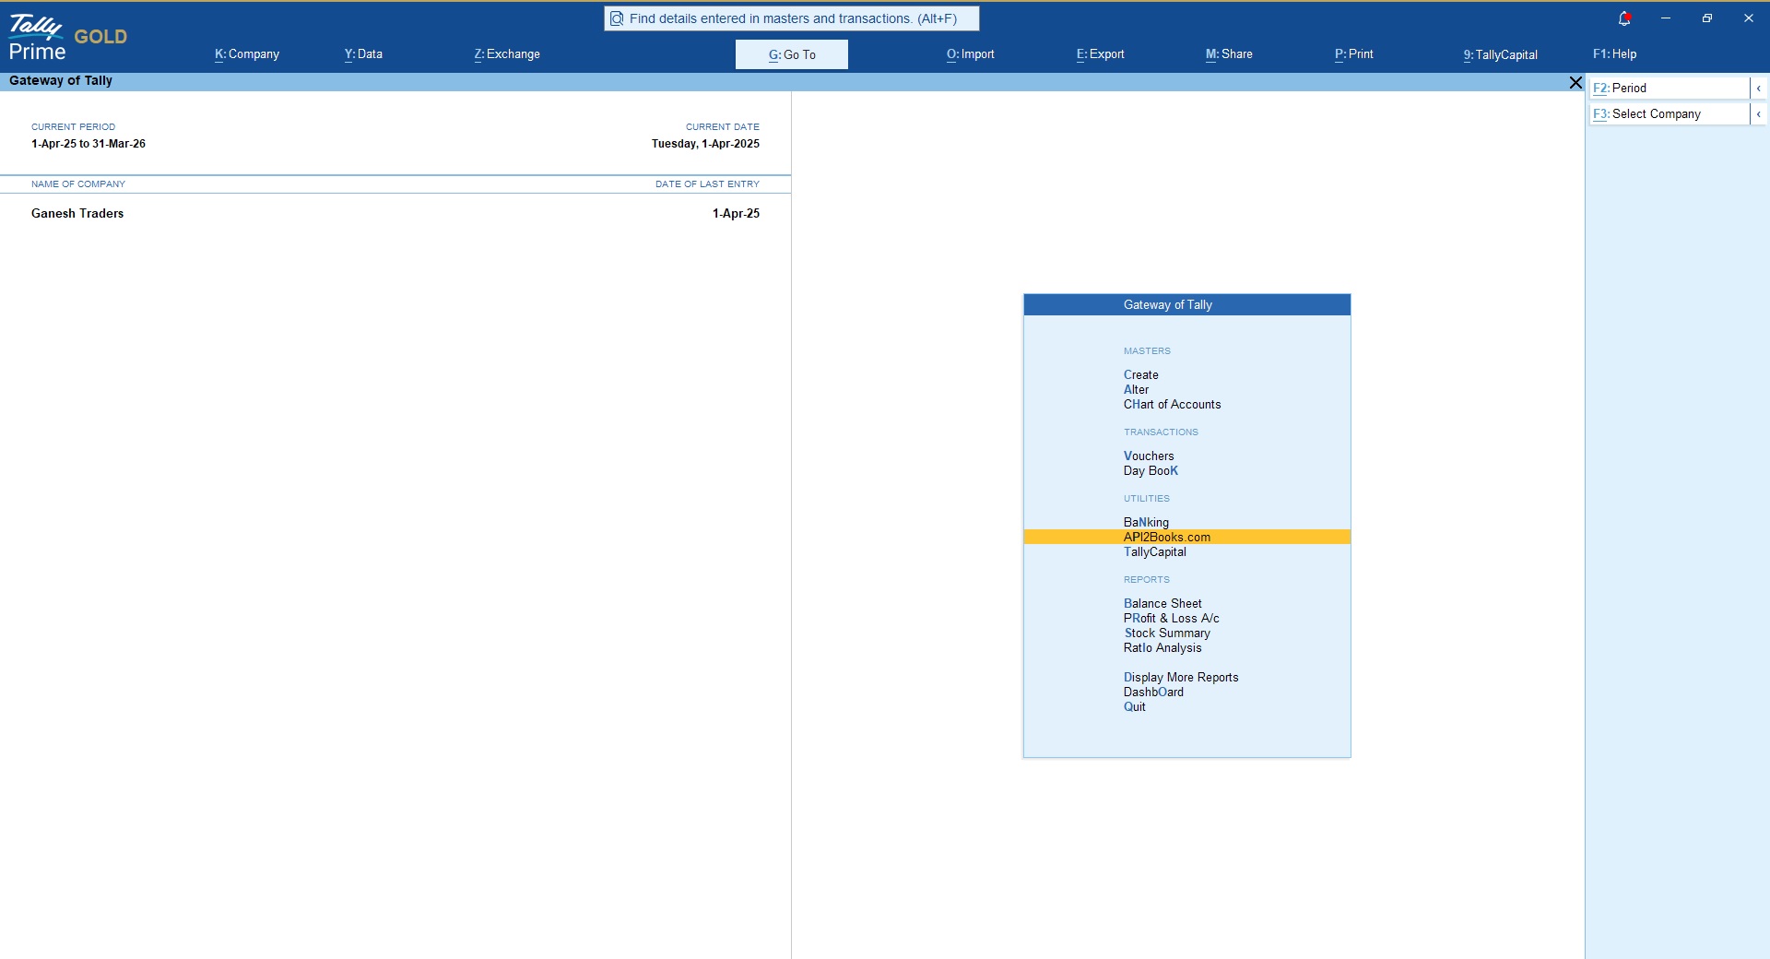
Task: Open the K: Company menu
Action: (245, 53)
